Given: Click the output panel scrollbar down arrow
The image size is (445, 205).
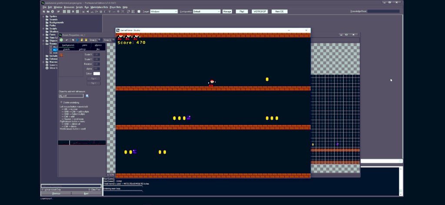Looking at the screenshot, I should 401,194.
